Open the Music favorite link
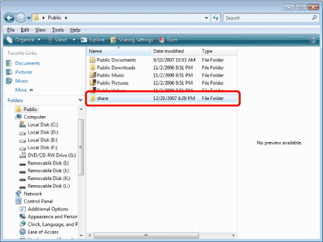The width and height of the screenshot is (323, 242). (x=21, y=81)
